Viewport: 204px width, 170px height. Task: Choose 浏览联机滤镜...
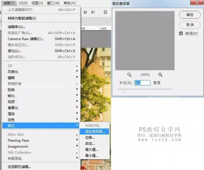pos(41,167)
